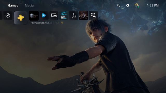
Task: Open the PlayStation Now icon
Action: (44, 16)
